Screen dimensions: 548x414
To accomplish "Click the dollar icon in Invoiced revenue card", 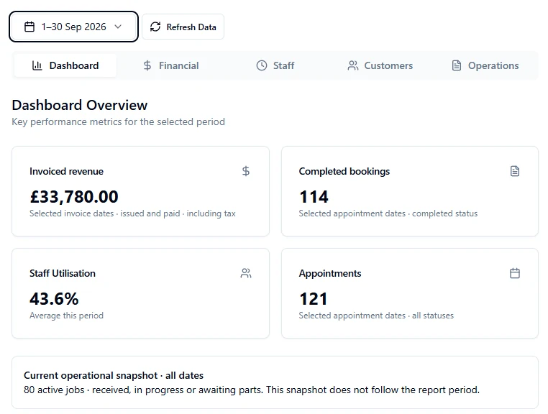I will click(x=246, y=171).
